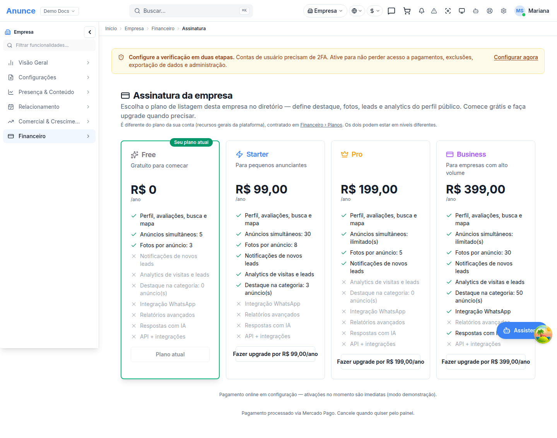Expand Relacionamento in the sidebar
Image resolution: width=557 pixels, height=438 pixels.
click(49, 107)
